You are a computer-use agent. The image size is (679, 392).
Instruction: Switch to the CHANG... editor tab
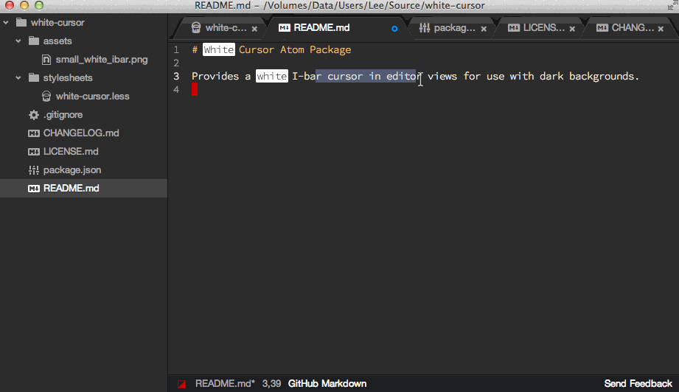click(x=630, y=28)
